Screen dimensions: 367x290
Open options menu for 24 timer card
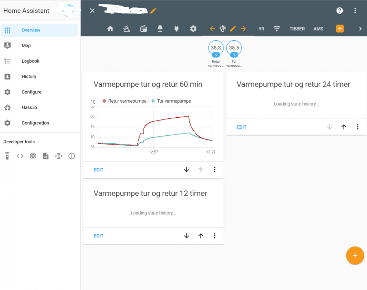coord(357,127)
